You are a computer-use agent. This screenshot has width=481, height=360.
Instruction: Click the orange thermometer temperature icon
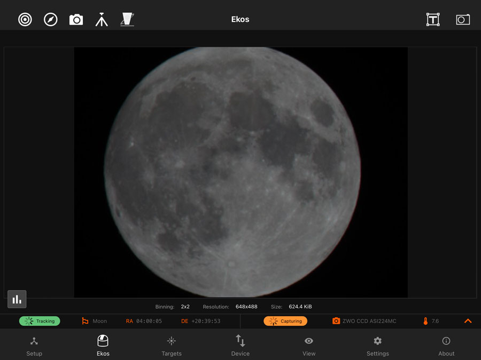pos(425,321)
